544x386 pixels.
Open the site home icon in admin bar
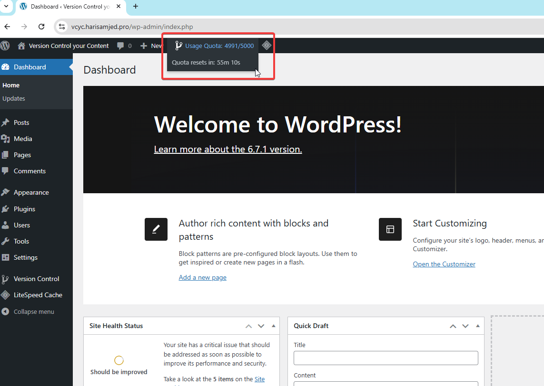coord(21,46)
